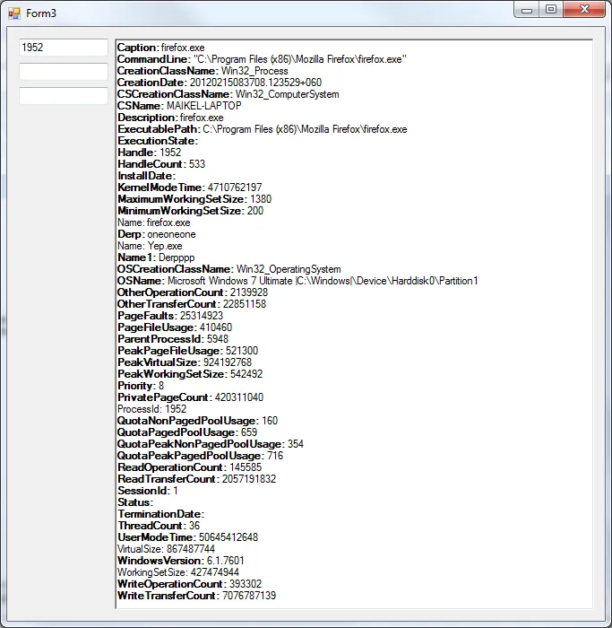
Task: Click the 'WindowsVersion: 6.1.7601' line
Action: pos(181,561)
